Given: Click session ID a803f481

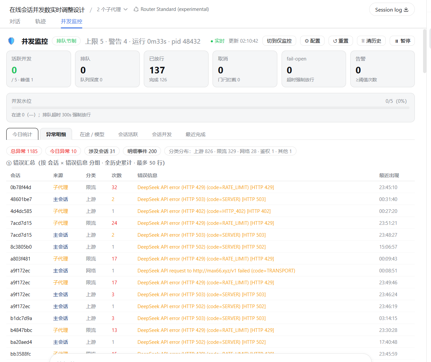Looking at the screenshot, I should tap(20, 259).
